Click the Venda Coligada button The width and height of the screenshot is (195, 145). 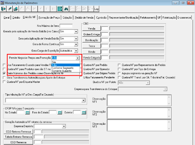tap(92, 58)
